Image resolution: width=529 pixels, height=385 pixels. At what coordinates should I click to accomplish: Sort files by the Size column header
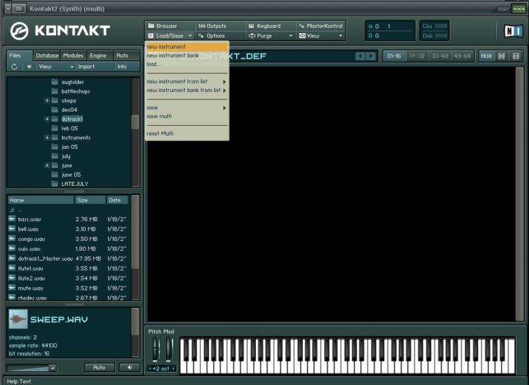point(90,200)
